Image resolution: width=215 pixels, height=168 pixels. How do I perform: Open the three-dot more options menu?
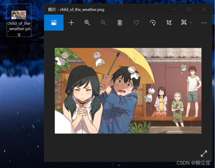coord(204,23)
